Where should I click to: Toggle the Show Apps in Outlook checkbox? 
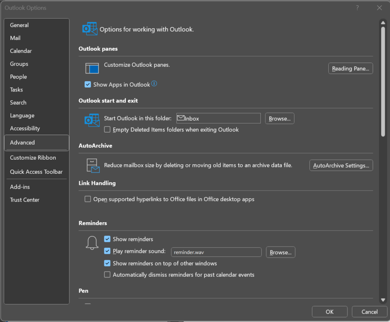point(88,85)
